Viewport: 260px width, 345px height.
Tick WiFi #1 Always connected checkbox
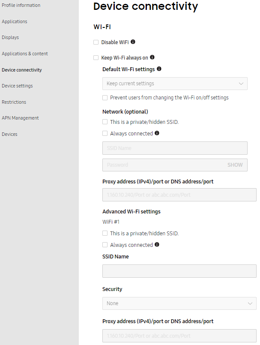click(105, 245)
